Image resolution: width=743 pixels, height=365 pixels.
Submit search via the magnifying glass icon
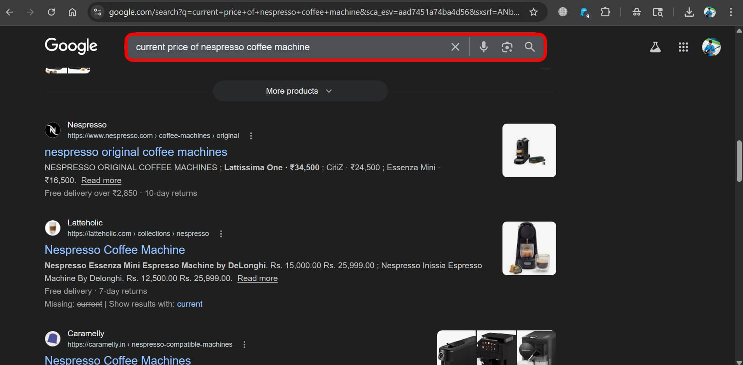click(x=529, y=47)
